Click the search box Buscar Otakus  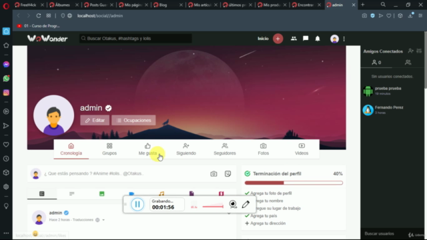click(x=135, y=39)
